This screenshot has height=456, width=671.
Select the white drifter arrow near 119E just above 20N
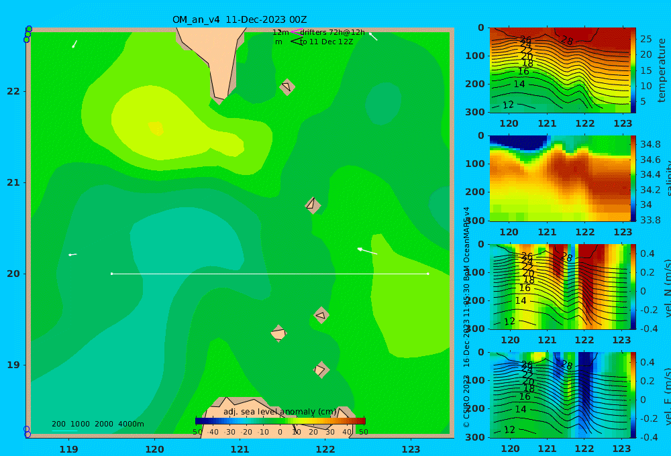pyautogui.click(x=72, y=255)
